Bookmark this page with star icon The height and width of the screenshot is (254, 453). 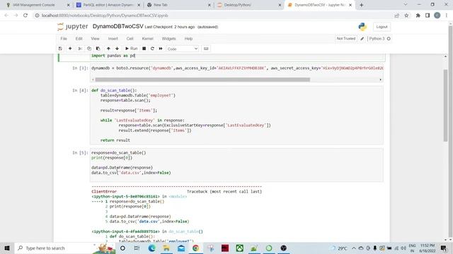(406, 16)
